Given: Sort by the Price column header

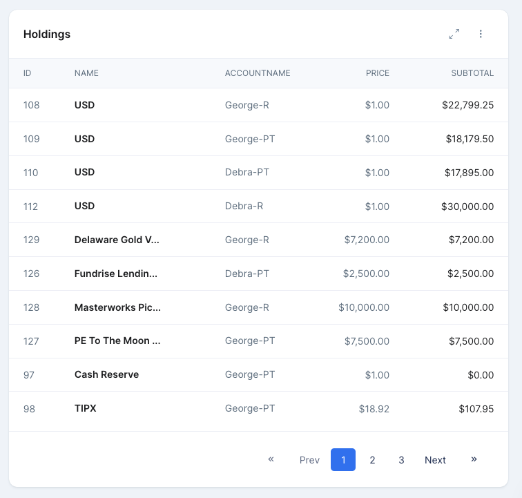Looking at the screenshot, I should [377, 73].
